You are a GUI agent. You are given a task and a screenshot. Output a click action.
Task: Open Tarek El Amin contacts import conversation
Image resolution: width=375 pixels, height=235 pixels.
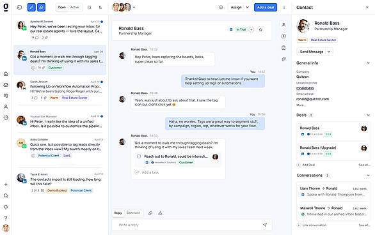point(60,182)
